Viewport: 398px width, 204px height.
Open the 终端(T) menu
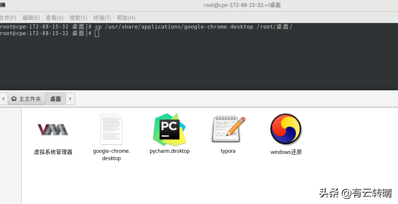(x=102, y=18)
